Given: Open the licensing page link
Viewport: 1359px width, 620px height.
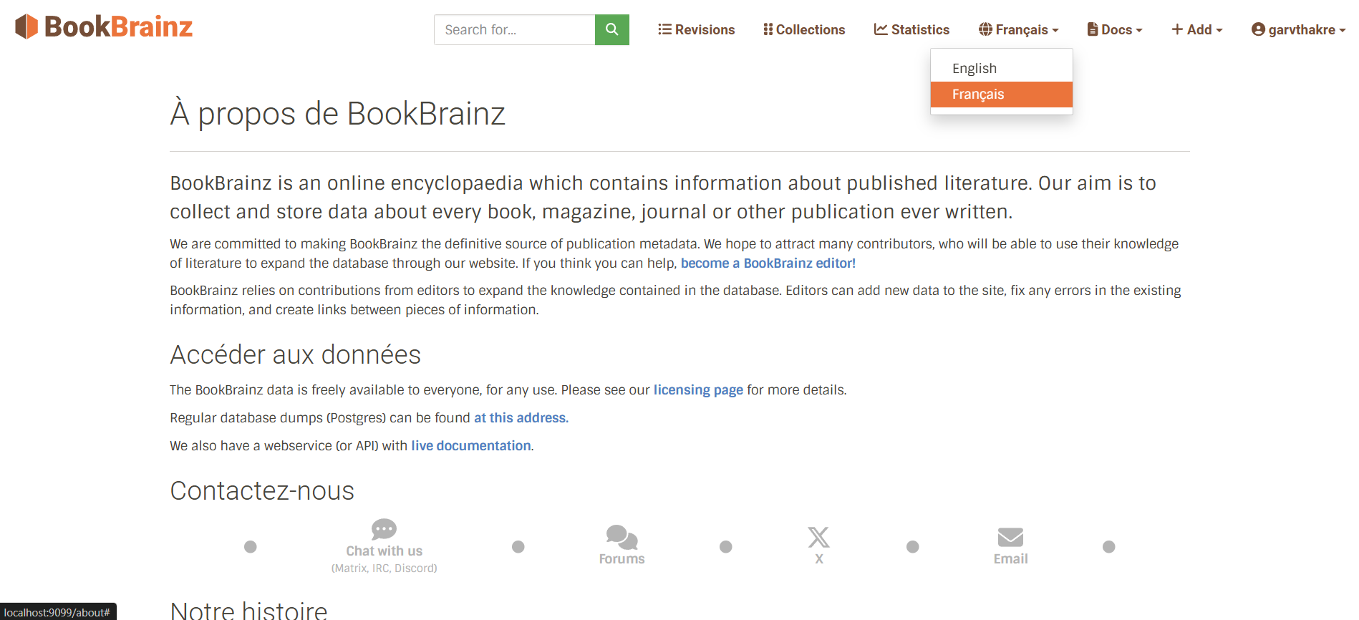Looking at the screenshot, I should coord(698,390).
